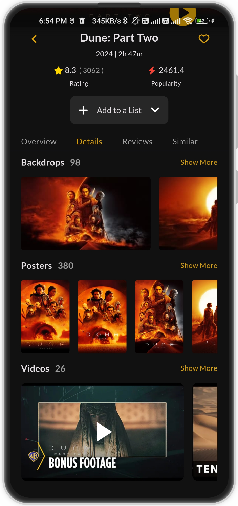This screenshot has width=238, height=506.
Task: Play the Bonus Footage video
Action: pos(103,432)
